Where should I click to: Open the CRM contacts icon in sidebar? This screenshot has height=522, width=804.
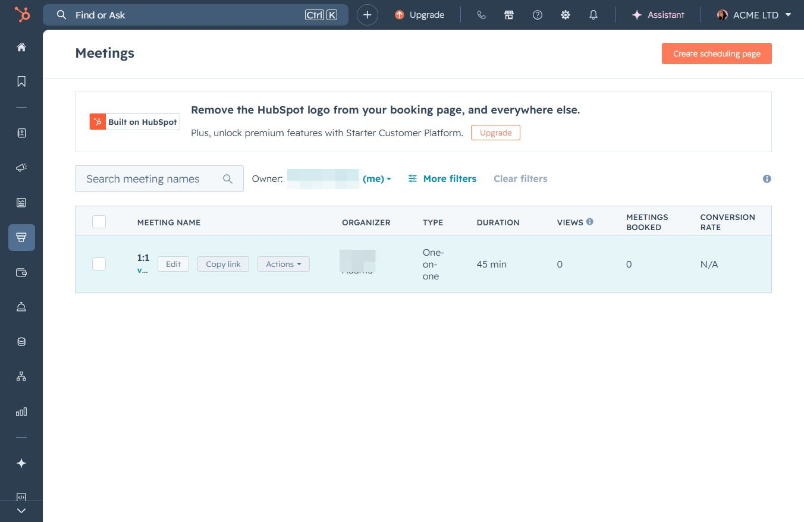pyautogui.click(x=21, y=133)
